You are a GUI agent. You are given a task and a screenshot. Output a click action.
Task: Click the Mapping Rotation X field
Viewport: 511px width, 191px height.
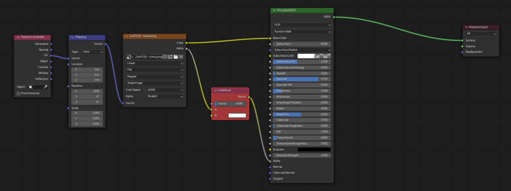tap(87, 91)
